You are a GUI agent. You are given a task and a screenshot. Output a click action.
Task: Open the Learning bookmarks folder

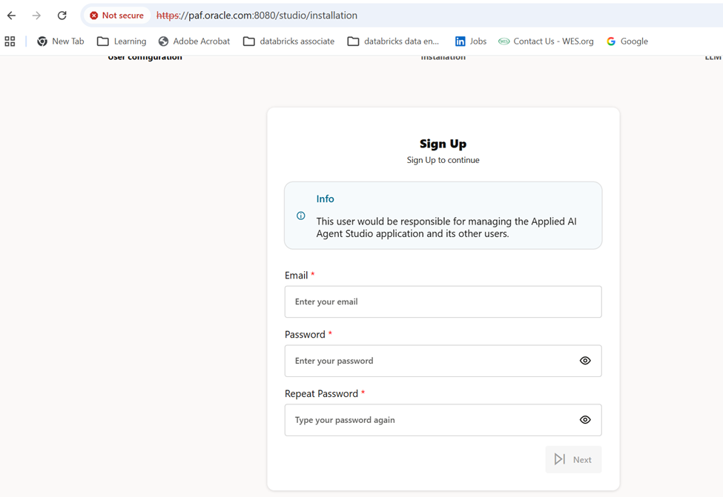122,41
